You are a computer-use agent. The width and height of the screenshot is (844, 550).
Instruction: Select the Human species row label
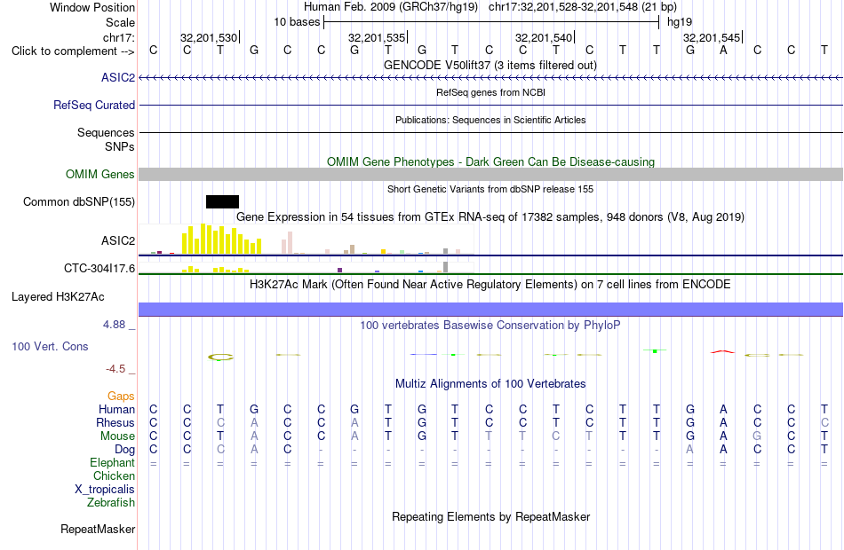(116, 409)
